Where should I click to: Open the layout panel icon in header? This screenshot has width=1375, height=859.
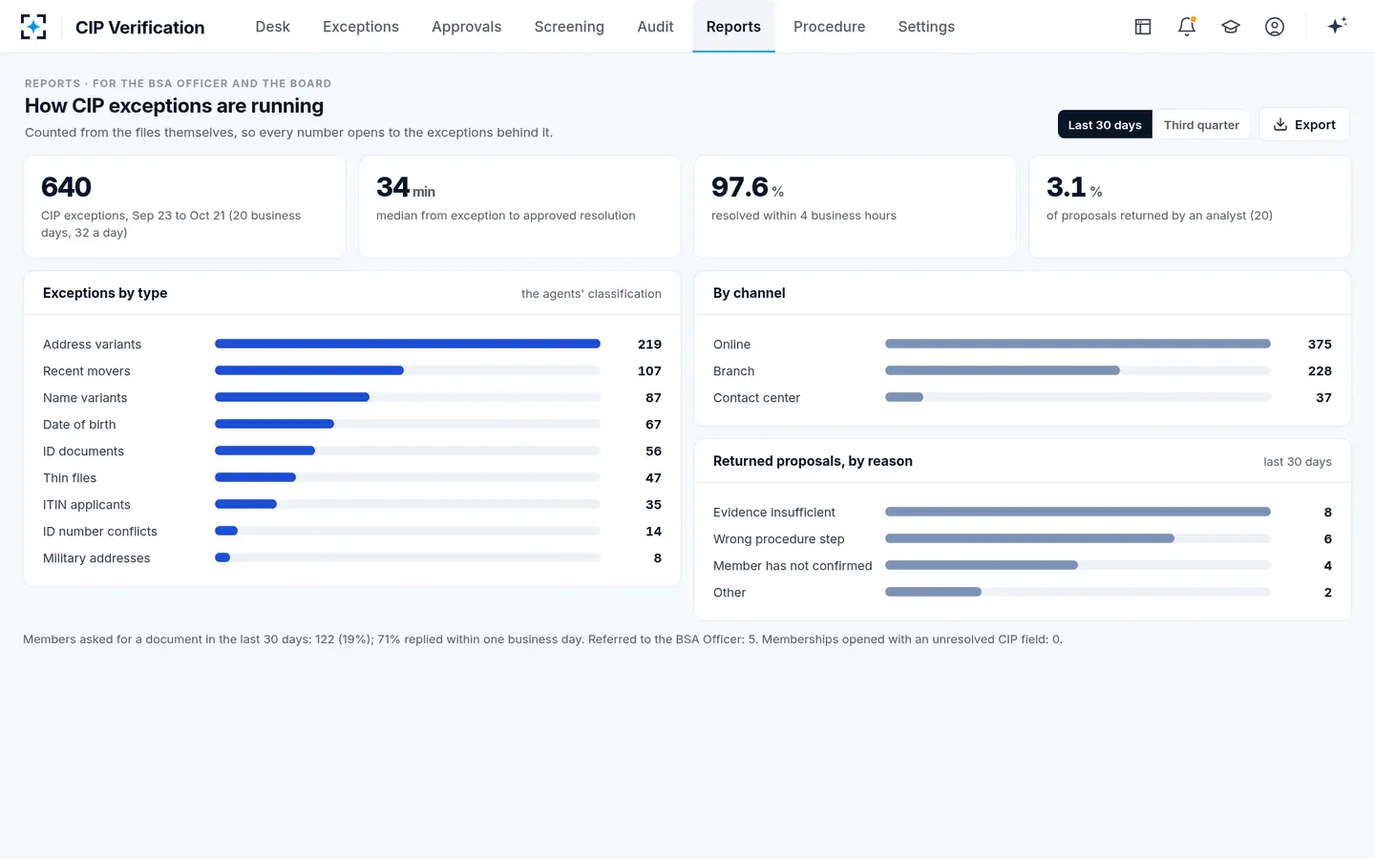tap(1143, 27)
